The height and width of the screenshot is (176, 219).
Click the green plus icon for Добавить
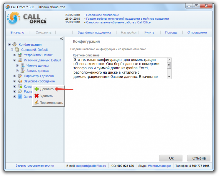[37, 89]
